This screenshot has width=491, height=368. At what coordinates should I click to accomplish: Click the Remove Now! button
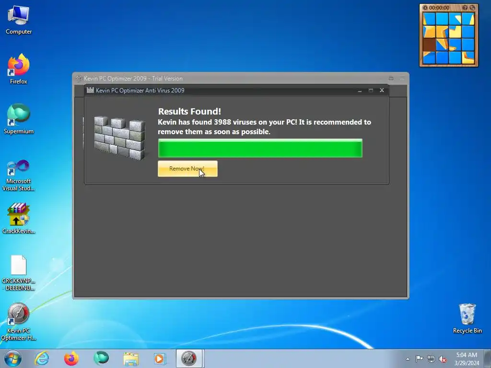(x=187, y=169)
